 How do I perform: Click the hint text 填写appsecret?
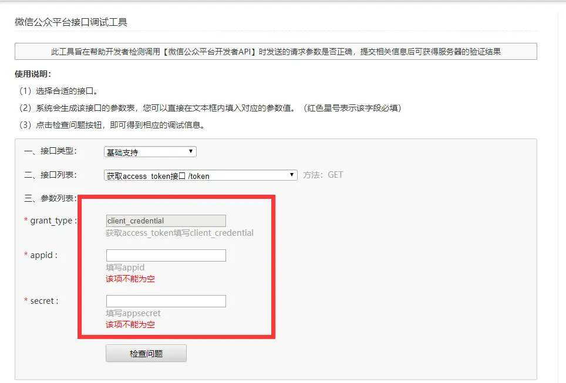(x=133, y=313)
